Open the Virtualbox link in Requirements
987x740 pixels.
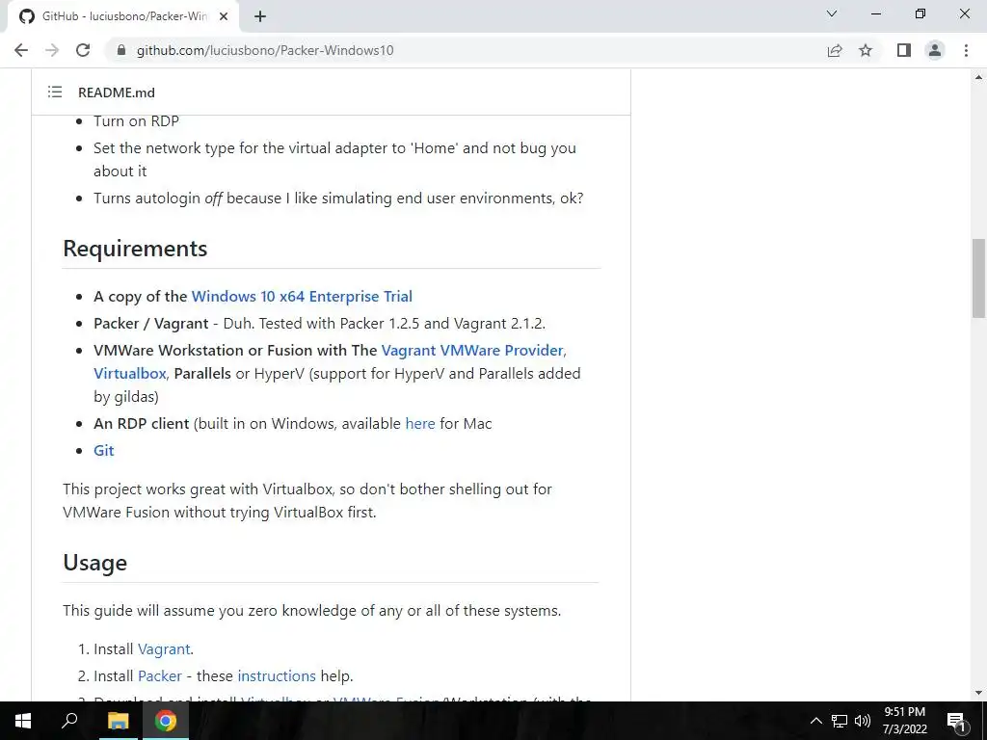pos(130,373)
